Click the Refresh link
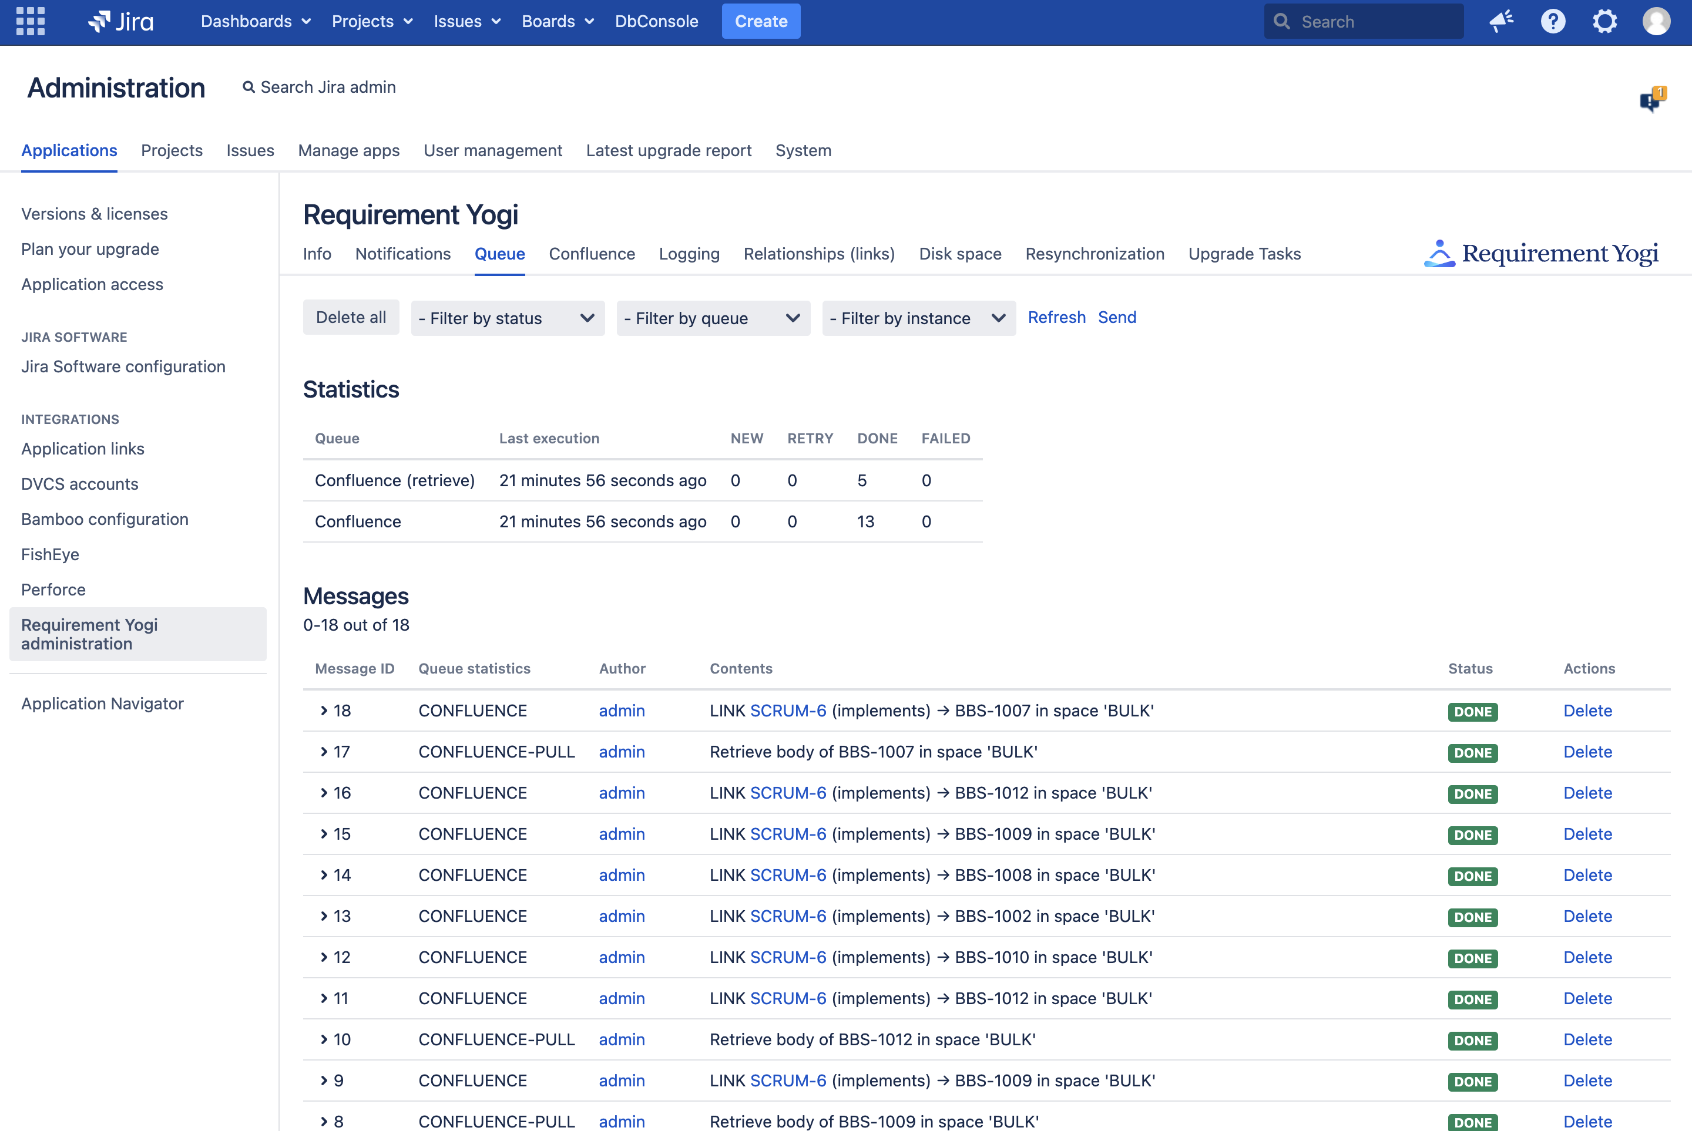Screen dimensions: 1692x1131 click(1056, 317)
